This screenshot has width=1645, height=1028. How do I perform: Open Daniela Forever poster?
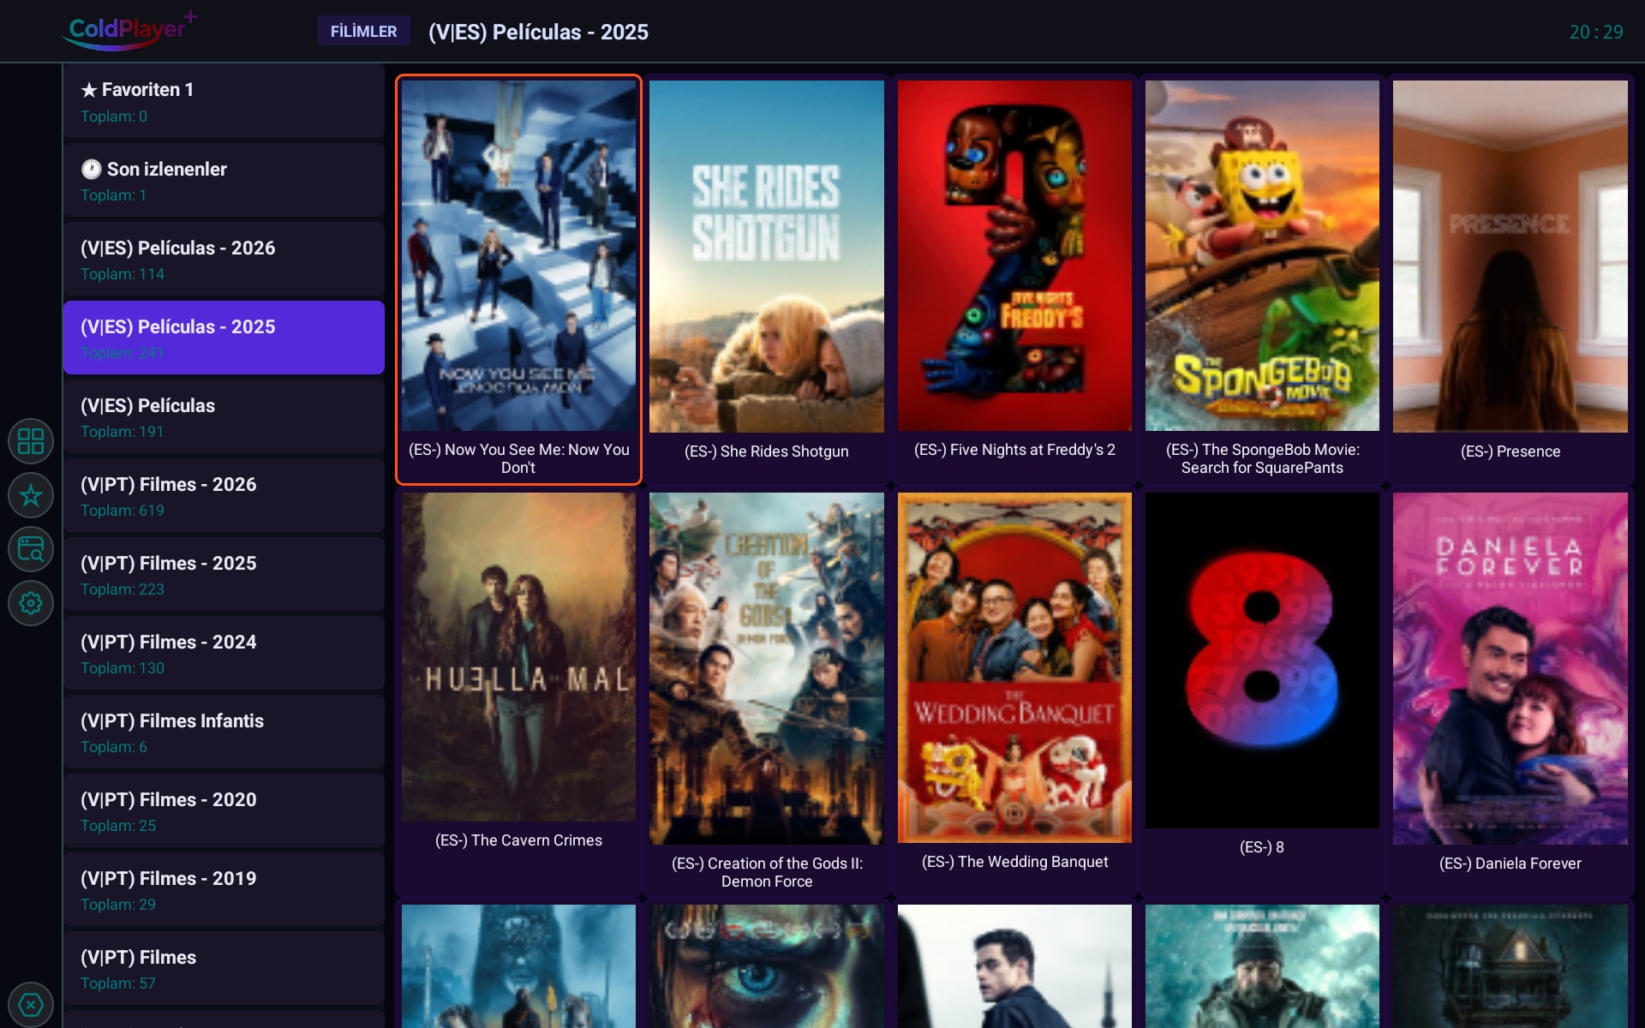[1510, 668]
